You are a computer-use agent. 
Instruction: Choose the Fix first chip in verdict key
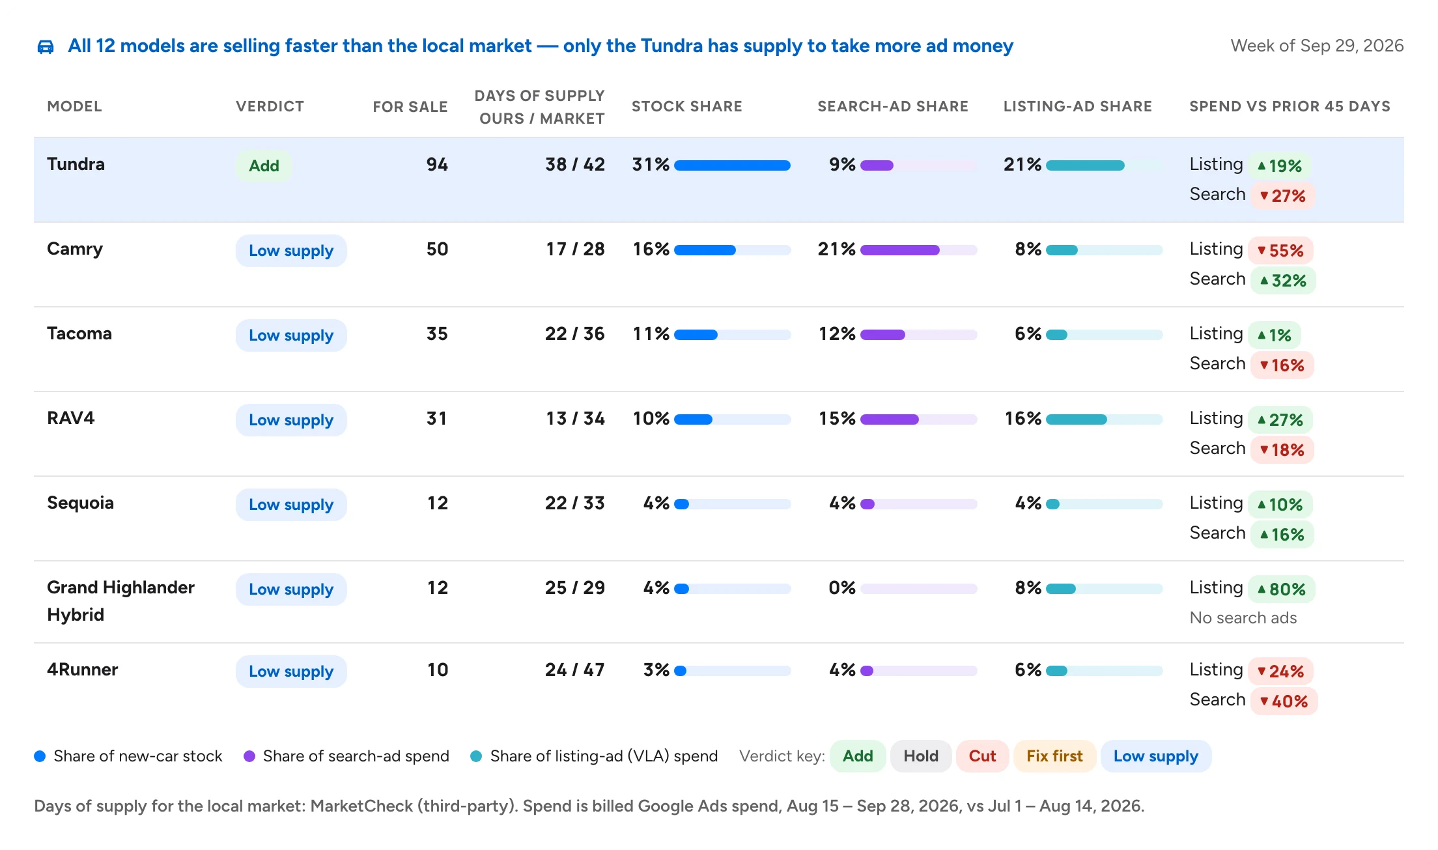click(1054, 756)
